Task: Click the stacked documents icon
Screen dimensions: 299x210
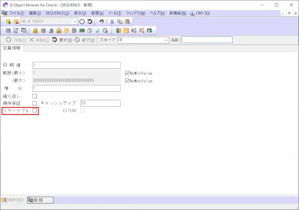Action: coord(89,31)
